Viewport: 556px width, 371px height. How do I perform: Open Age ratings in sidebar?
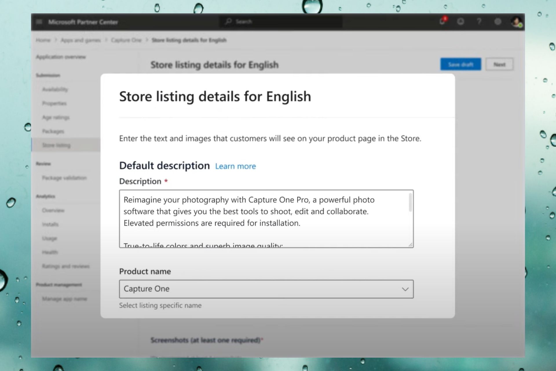56,117
